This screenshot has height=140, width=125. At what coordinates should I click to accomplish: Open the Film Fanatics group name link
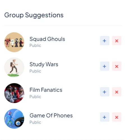[46, 90]
